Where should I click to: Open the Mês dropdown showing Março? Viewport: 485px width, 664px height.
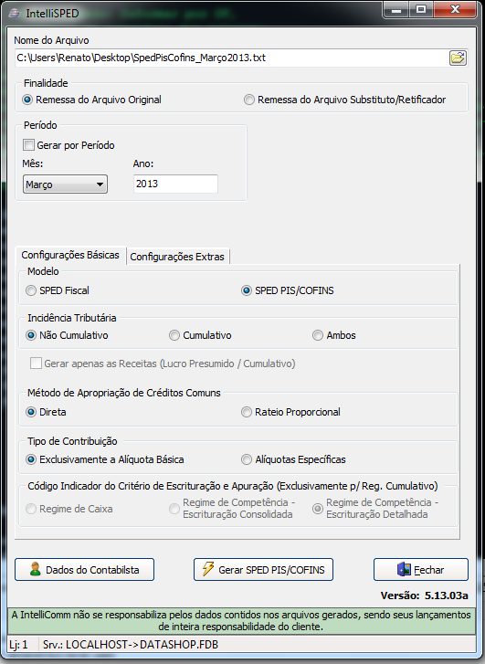65,184
